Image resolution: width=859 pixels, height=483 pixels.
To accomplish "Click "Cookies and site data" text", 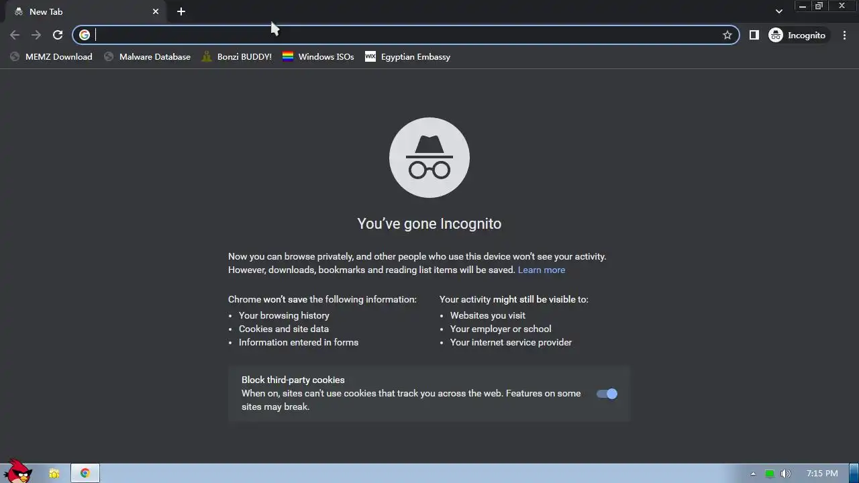I will [x=284, y=329].
